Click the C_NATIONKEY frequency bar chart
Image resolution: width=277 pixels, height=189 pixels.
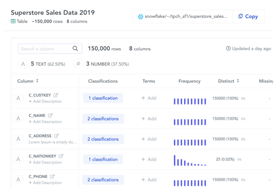(x=190, y=161)
